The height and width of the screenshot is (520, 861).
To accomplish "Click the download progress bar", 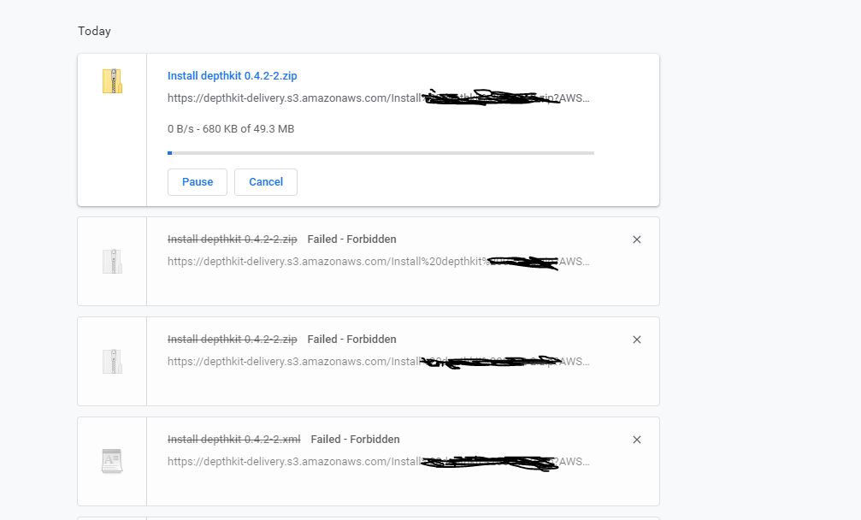I will 380,153.
